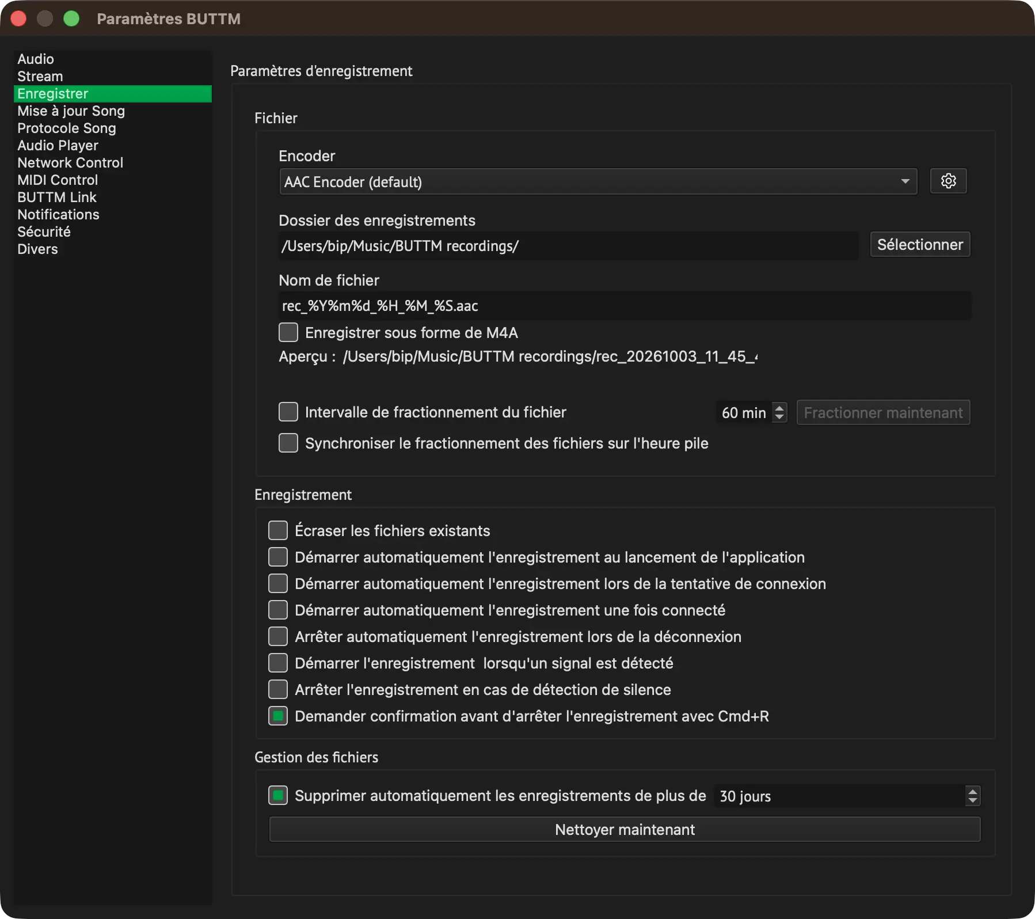Click Nettoyer maintenant button
Viewport: 1035px width, 919px height.
(x=625, y=830)
